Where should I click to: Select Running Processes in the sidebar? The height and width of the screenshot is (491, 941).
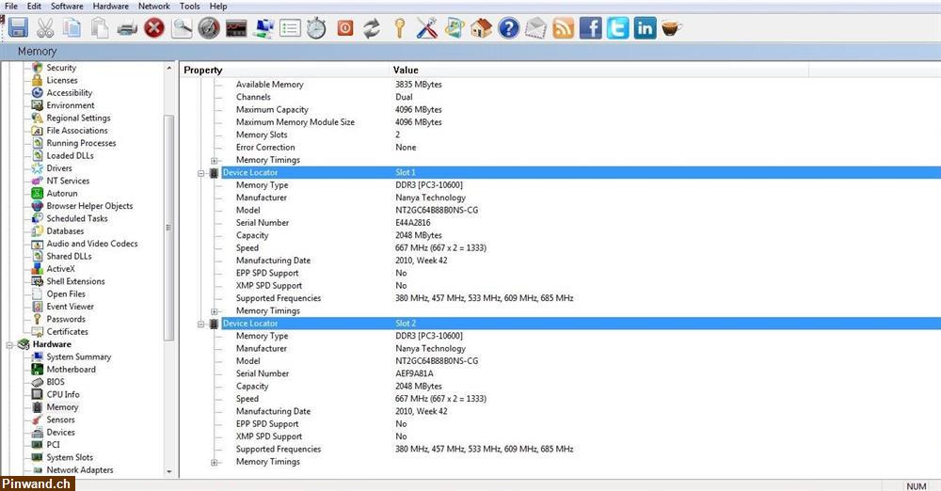[x=81, y=144]
